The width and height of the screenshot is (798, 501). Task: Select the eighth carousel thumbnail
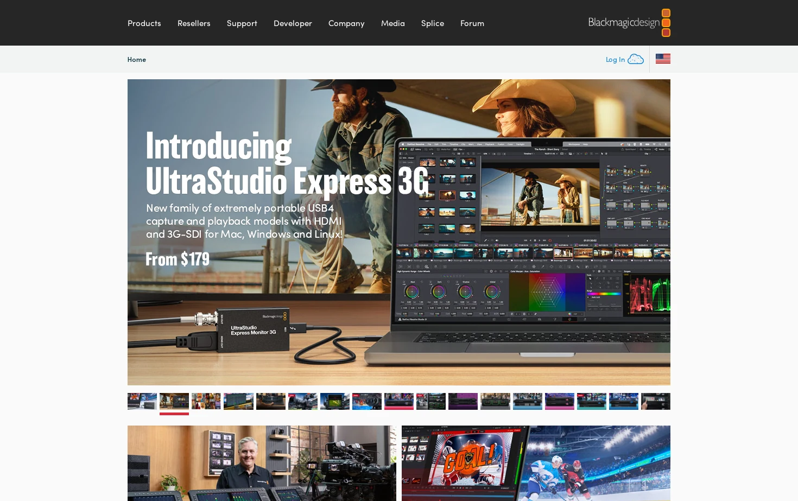367,401
